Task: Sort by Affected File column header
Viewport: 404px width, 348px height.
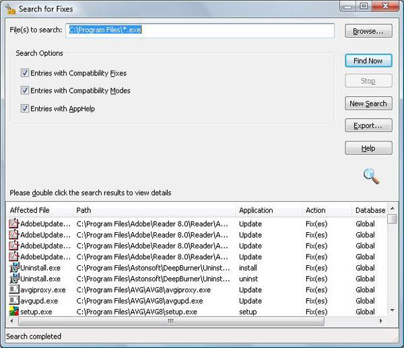Action: 40,210
